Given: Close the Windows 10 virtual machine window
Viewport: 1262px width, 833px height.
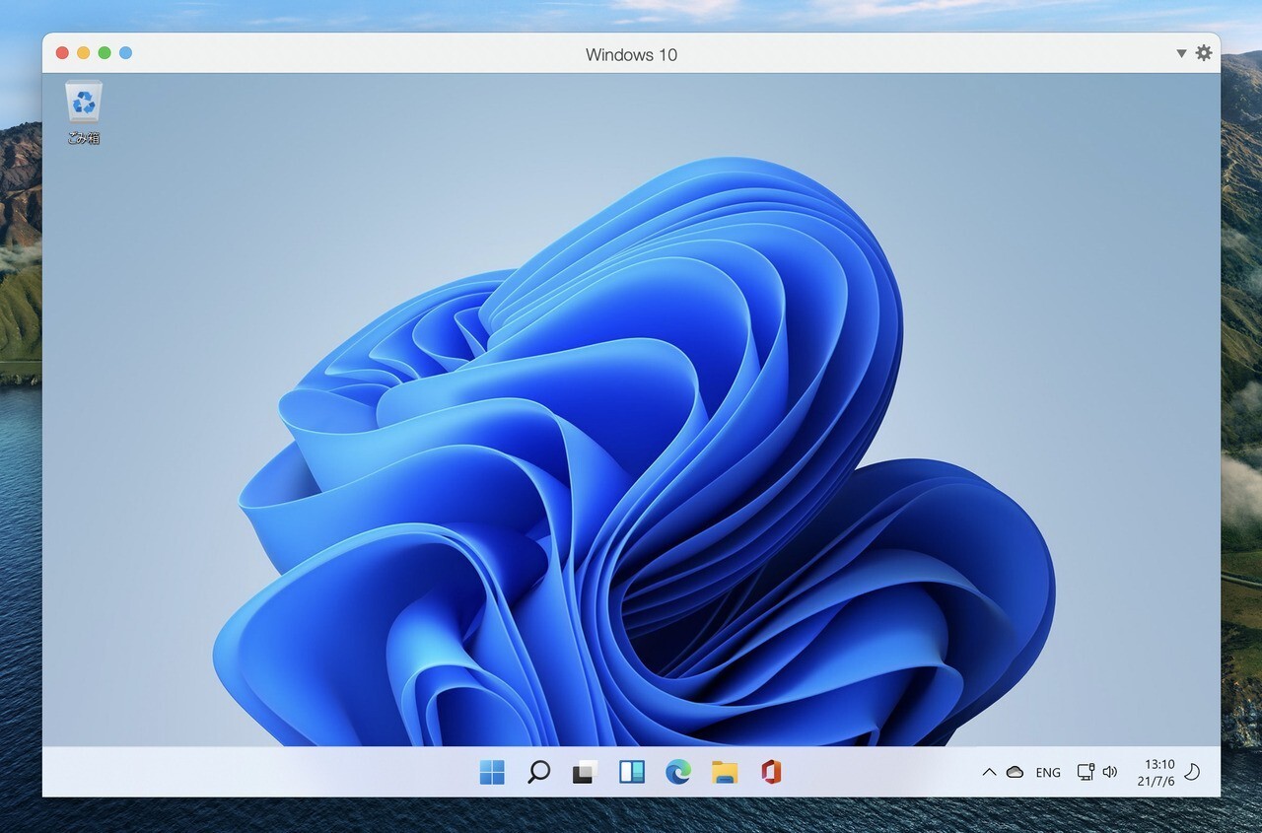Looking at the screenshot, I should pos(62,53).
